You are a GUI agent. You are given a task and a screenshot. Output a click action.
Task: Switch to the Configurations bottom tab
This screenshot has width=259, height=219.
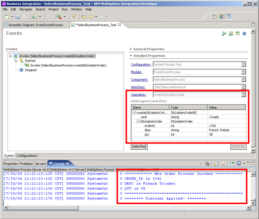coord(27,156)
